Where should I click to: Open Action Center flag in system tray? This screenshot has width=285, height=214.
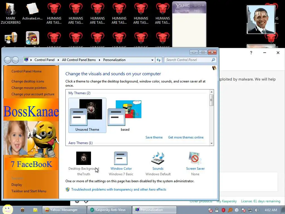tap(243, 210)
